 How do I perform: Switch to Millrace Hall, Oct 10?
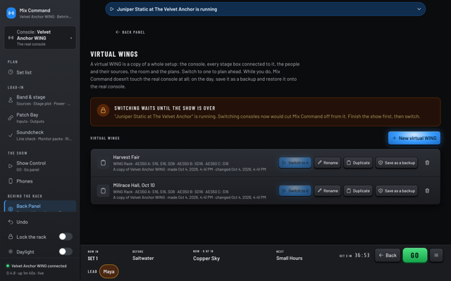295,191
